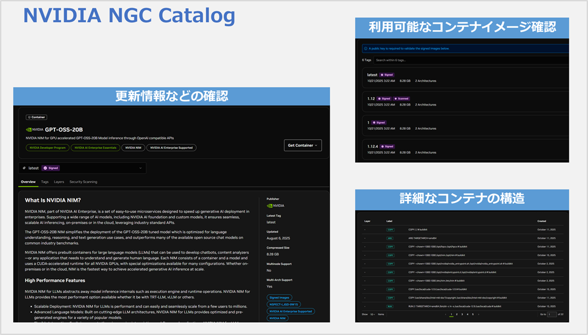The height and width of the screenshot is (335, 588).
Task: Click the NVIDIA logo beside GPT-OSS-20B title
Action: pos(29,129)
